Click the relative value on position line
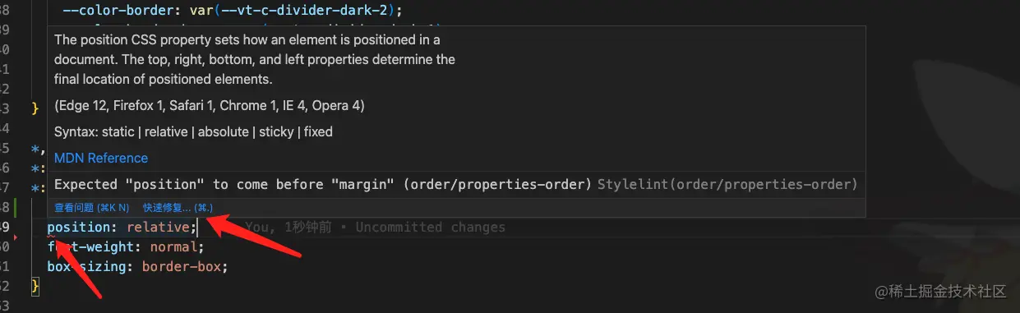1020x313 pixels. pos(158,228)
